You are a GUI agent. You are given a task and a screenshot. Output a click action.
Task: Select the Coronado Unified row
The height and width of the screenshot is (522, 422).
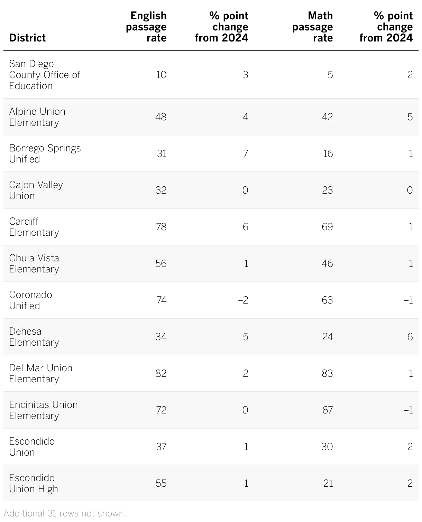coord(30,300)
